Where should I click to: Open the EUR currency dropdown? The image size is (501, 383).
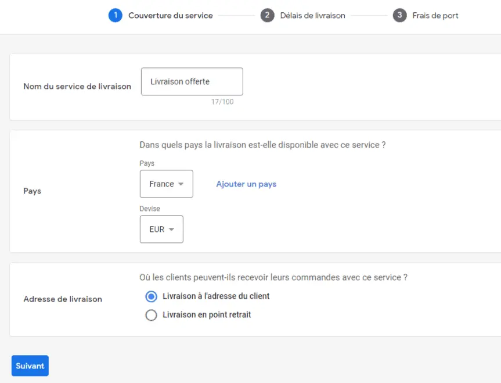click(x=161, y=229)
